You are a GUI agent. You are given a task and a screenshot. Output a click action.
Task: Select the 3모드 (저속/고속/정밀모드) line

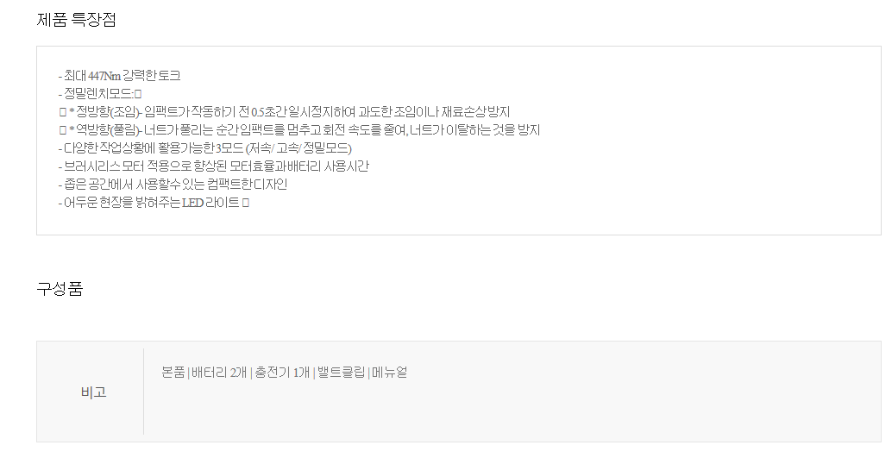pos(204,148)
